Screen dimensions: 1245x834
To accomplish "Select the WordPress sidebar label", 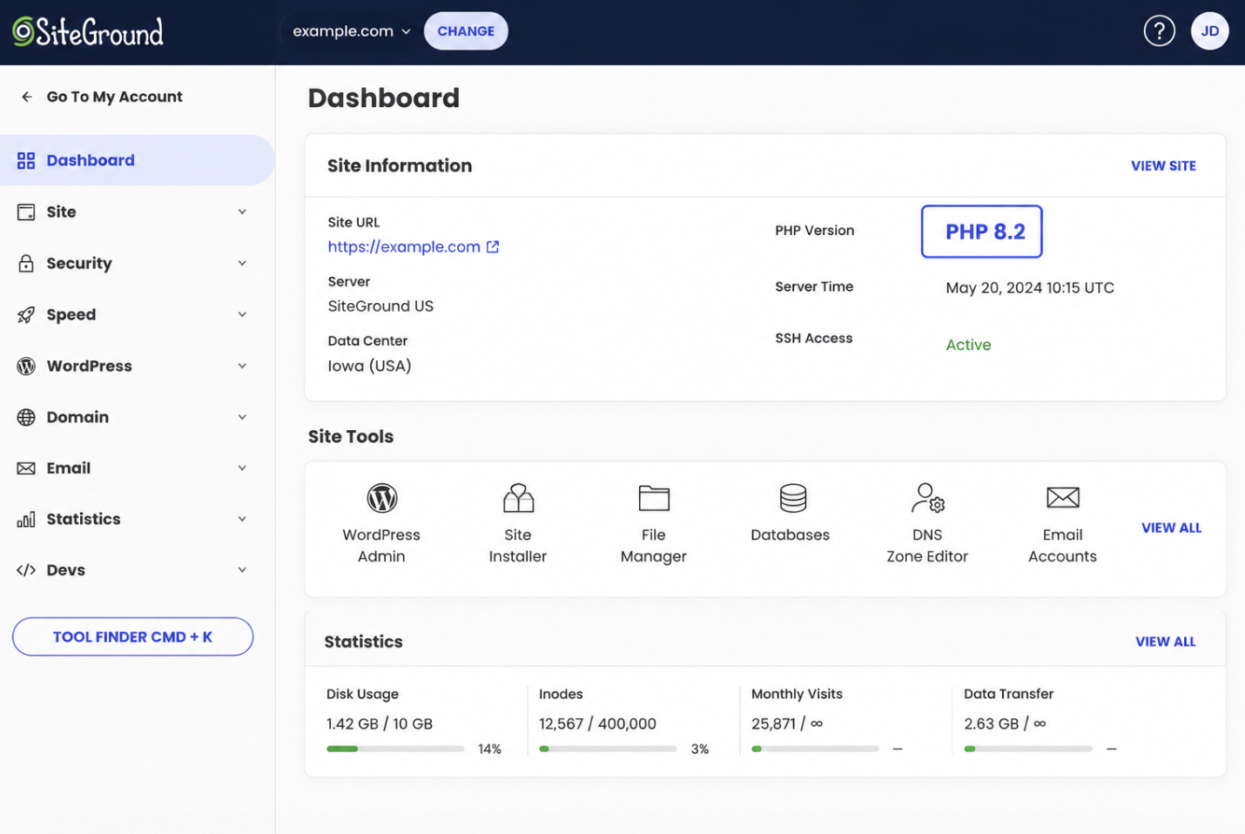I will [89, 366].
